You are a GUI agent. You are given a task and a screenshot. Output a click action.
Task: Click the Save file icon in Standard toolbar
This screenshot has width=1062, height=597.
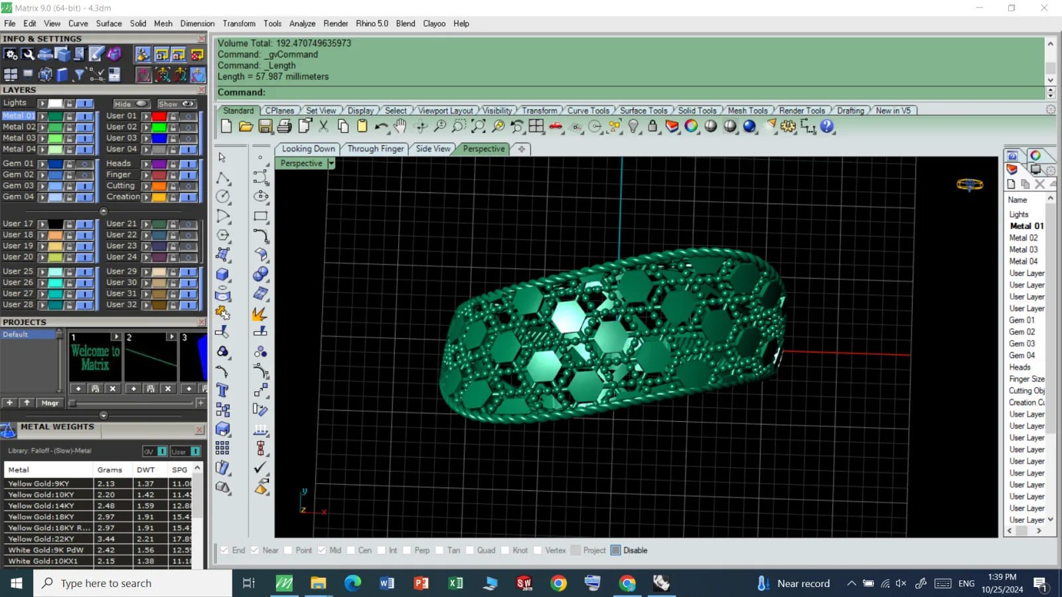265,126
